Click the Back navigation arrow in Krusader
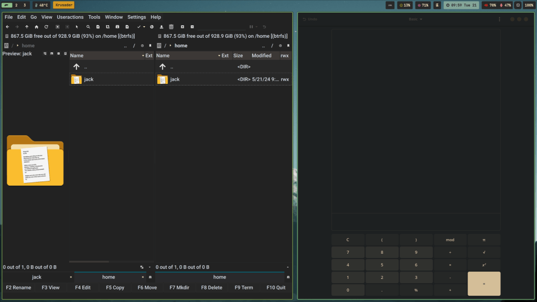This screenshot has height=302, width=537. point(7,27)
